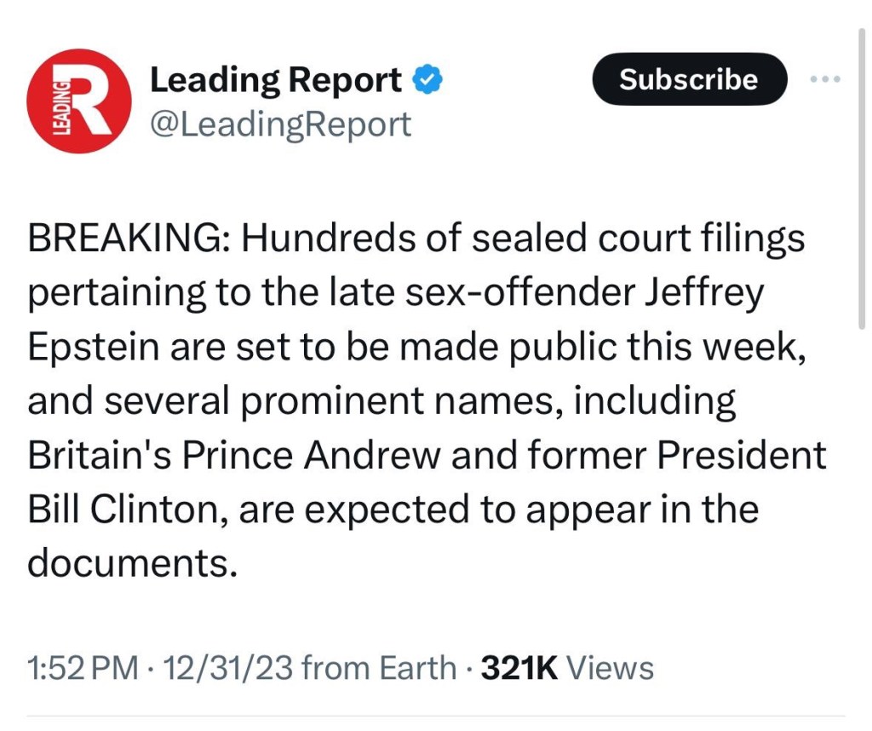Open the three-dot more options menu
The image size is (872, 731).
825,79
